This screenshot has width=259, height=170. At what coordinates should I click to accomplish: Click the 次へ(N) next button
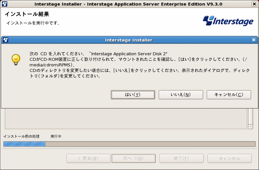coord(134,159)
